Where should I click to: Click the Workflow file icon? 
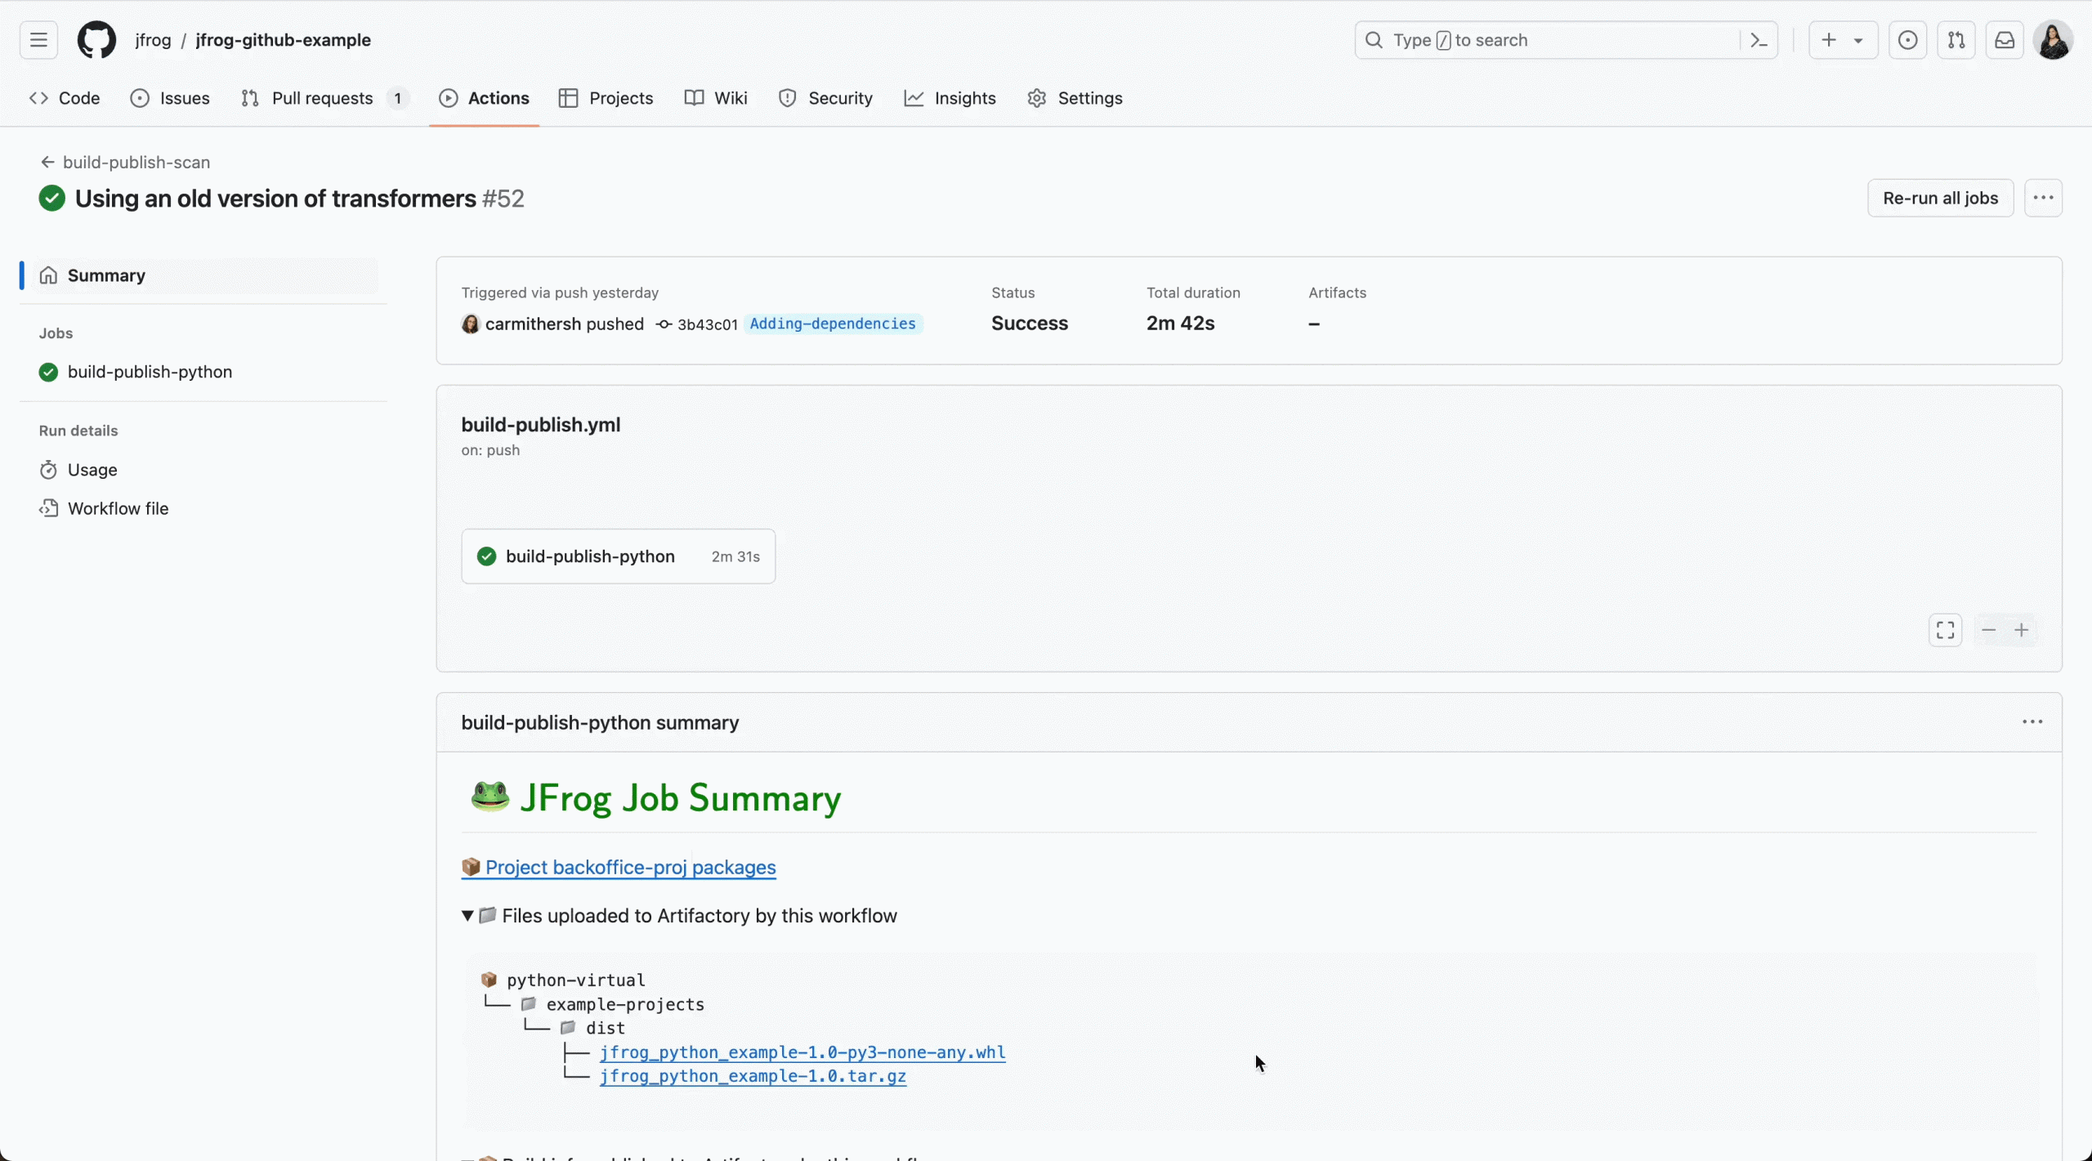pos(48,508)
